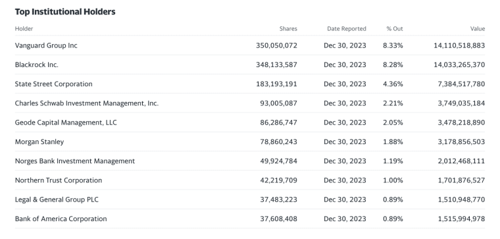
Task: Select Northern Trust Corporation holder name
Action: (59, 180)
